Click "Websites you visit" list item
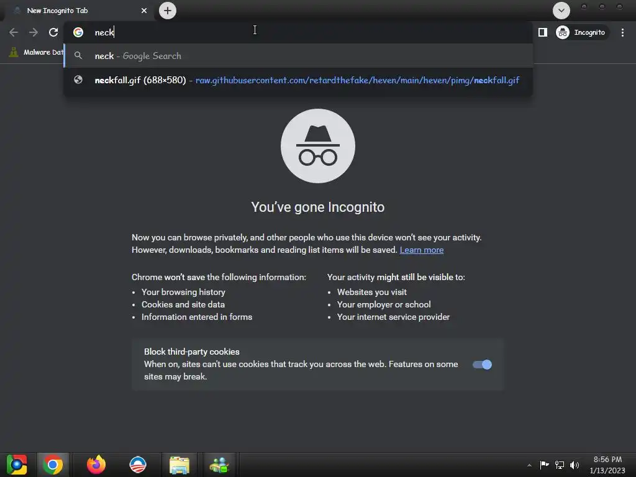636x477 pixels. (x=372, y=292)
